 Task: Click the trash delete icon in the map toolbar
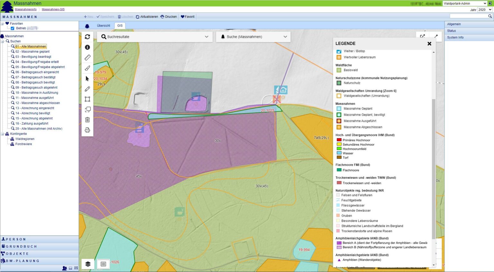[x=87, y=120]
